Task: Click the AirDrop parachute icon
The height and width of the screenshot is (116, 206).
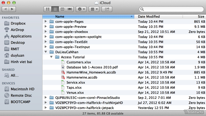Action: pos(7,30)
